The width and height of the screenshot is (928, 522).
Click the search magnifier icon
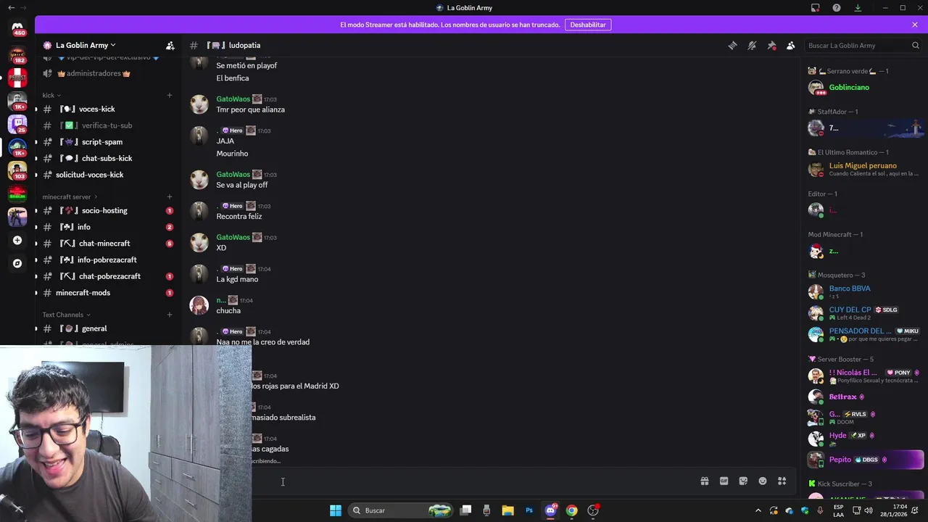pos(915,45)
